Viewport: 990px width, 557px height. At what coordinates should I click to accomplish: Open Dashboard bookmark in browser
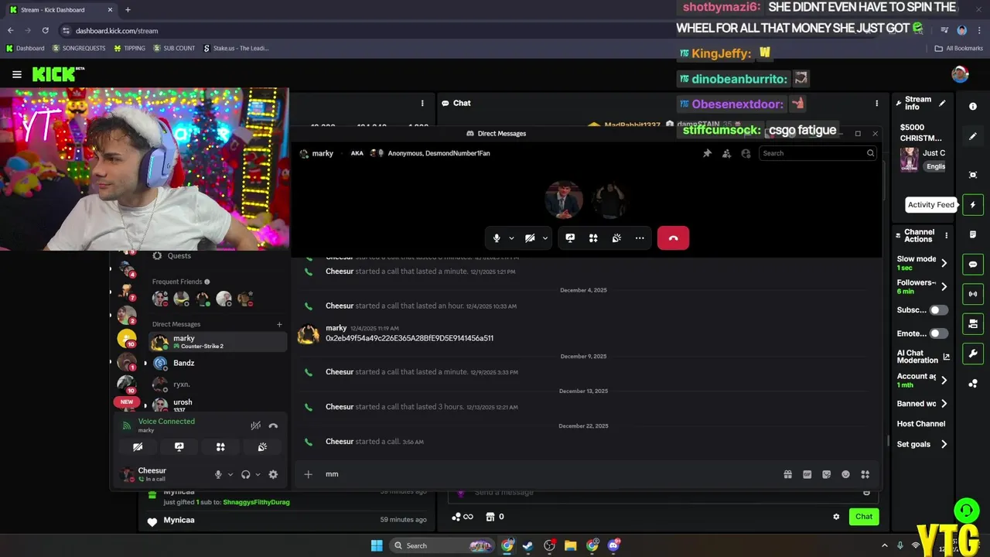point(25,48)
